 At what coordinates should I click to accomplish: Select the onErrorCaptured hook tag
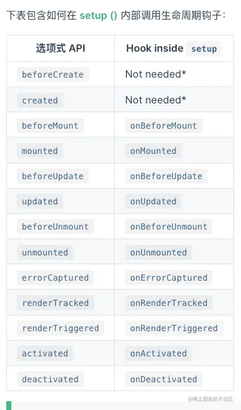tap(169, 278)
